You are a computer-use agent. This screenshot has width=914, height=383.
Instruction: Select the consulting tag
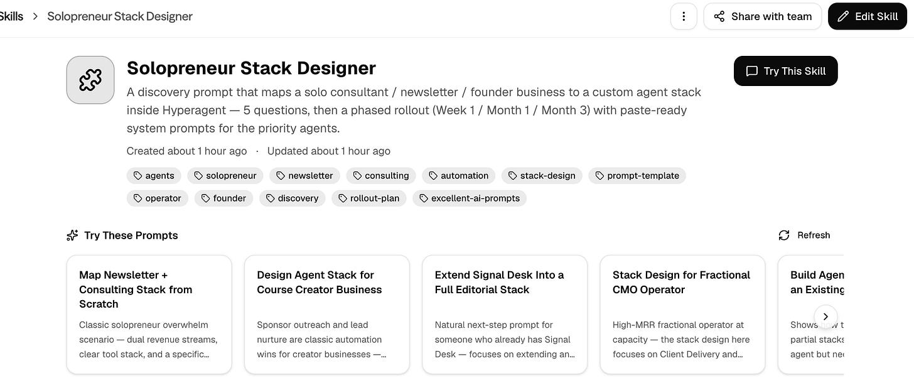[x=381, y=176]
